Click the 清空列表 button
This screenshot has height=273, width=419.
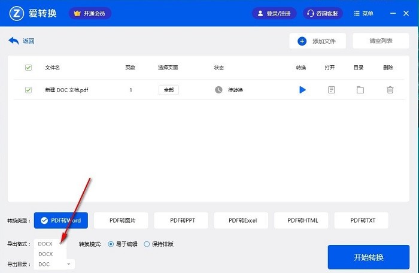381,41
